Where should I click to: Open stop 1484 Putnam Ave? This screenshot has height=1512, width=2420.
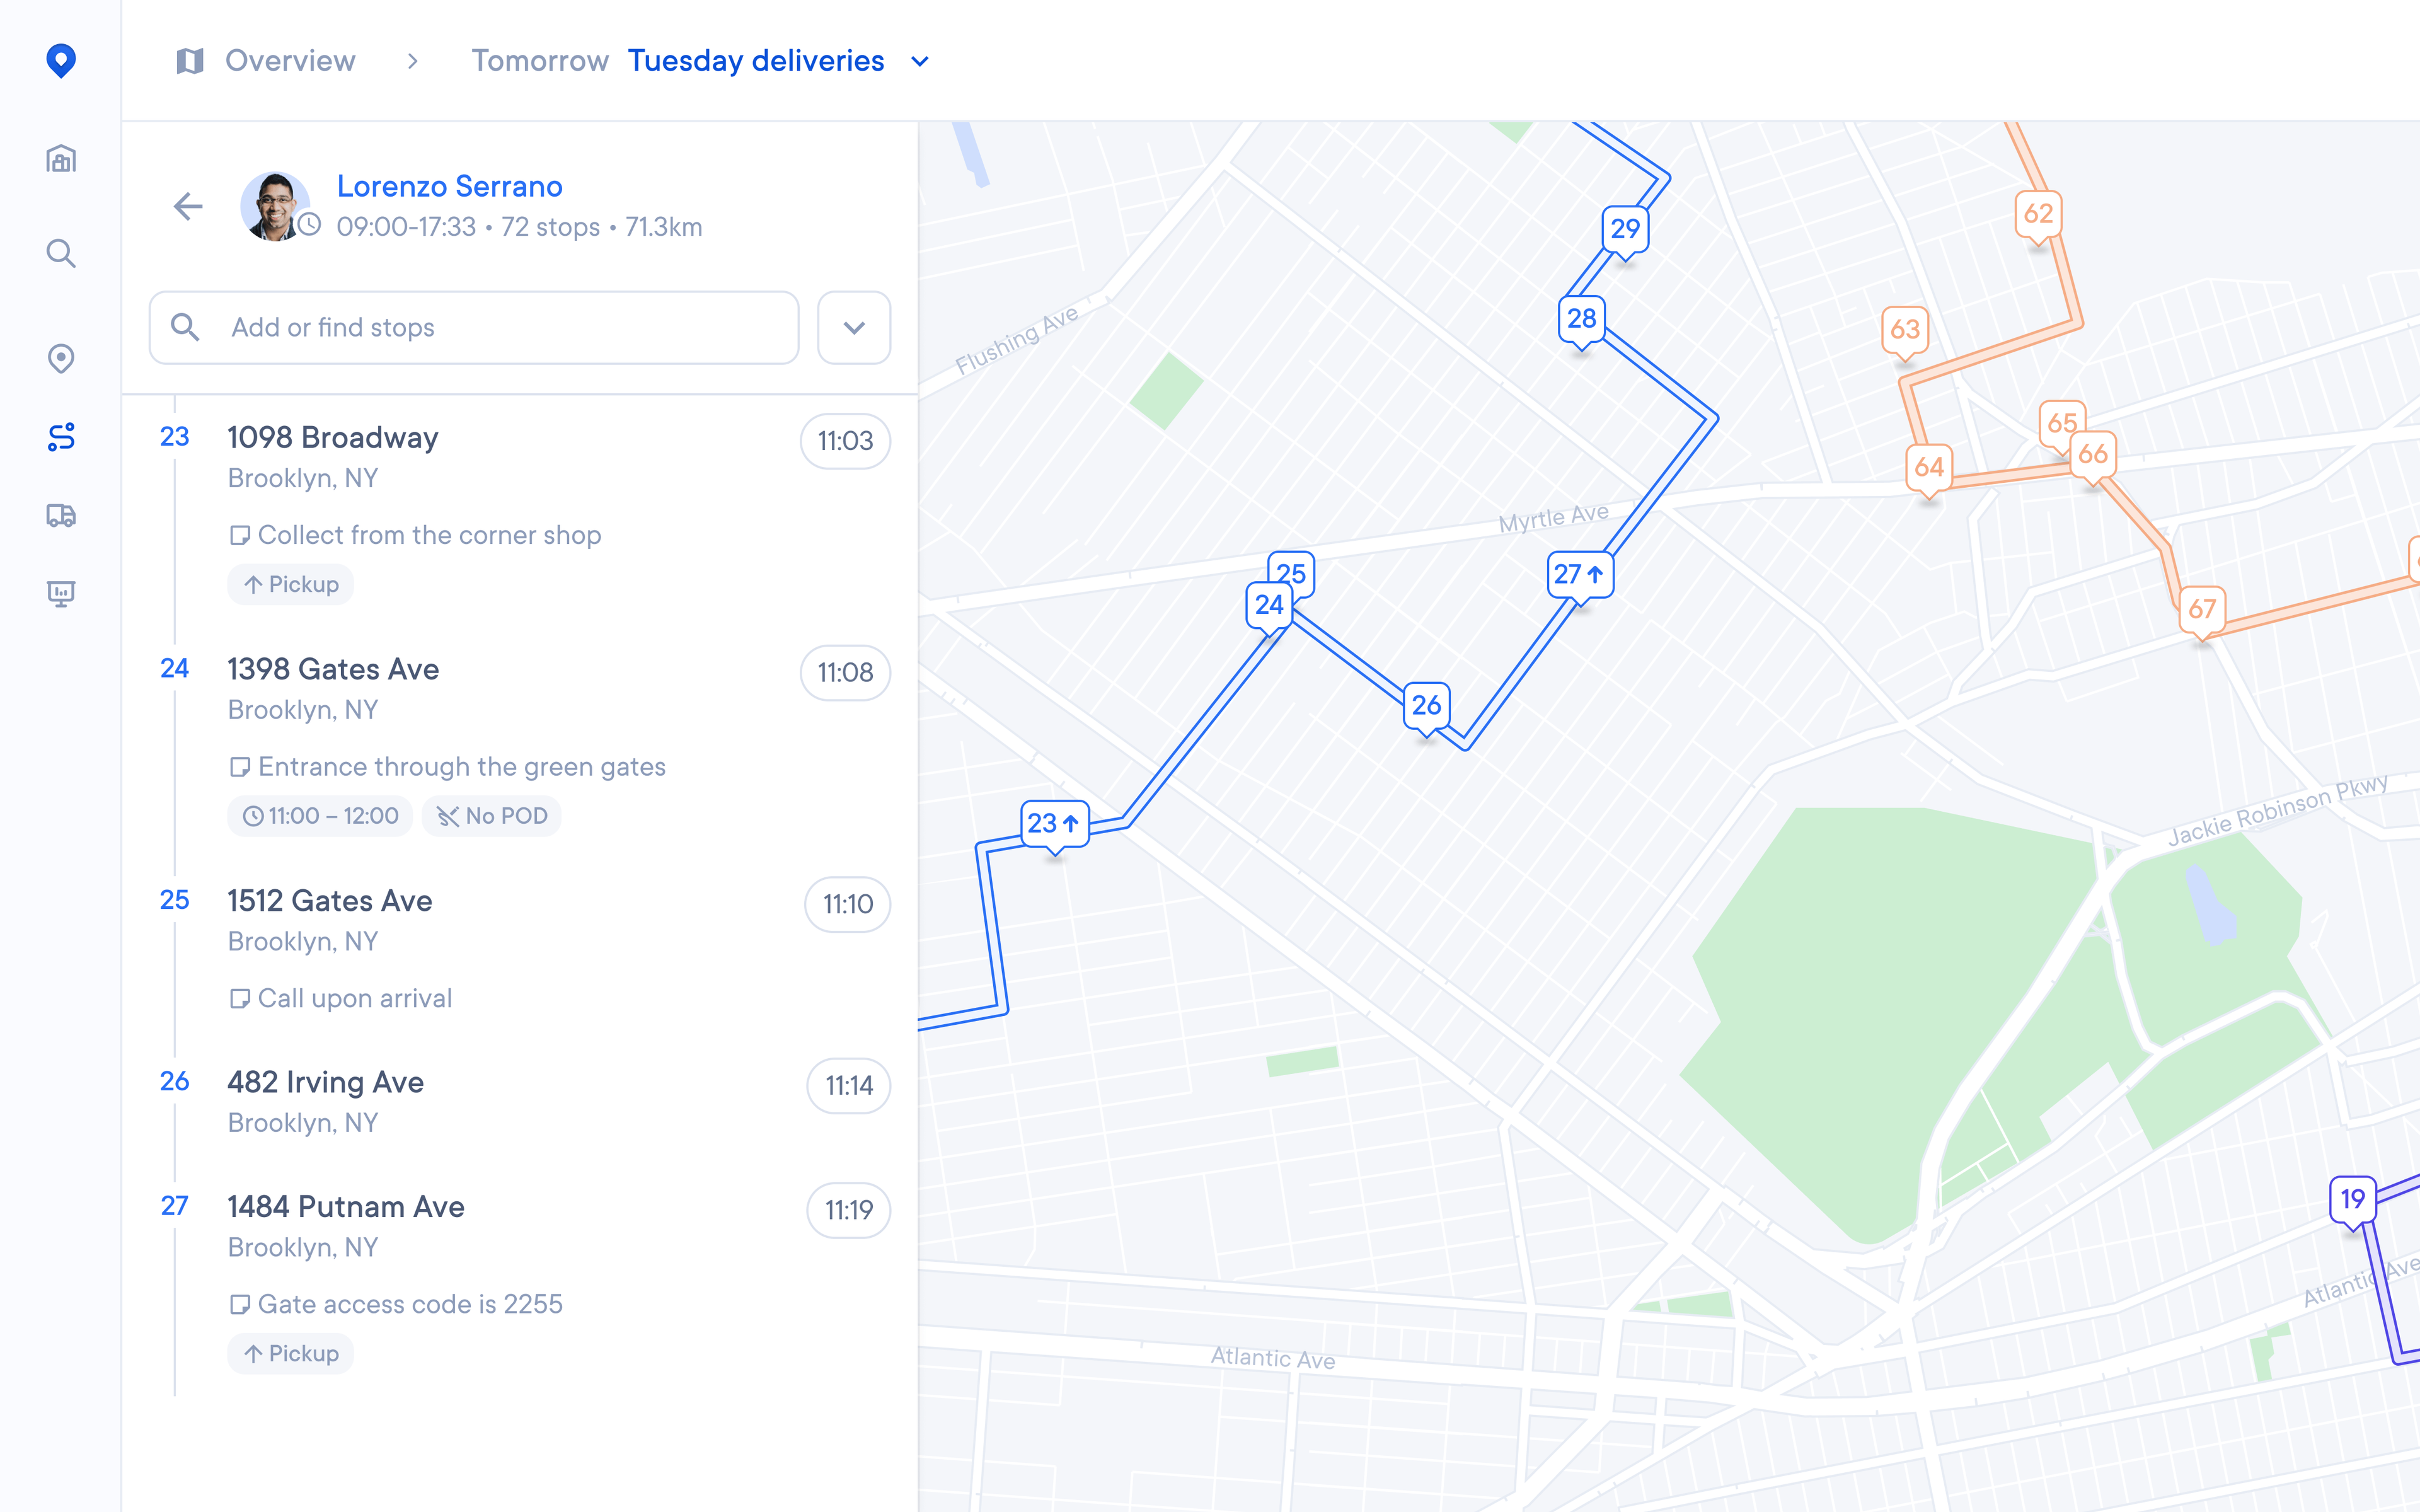pyautogui.click(x=346, y=1207)
